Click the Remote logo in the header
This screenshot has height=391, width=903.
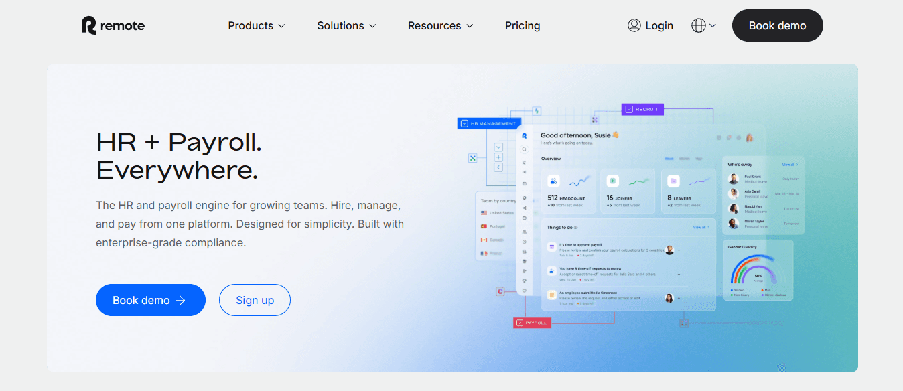[113, 25]
